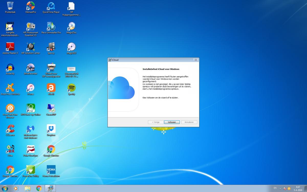Open Aangifte inkomstenbelasting 2013 shortcut
The image size is (307, 192).
(10, 29)
